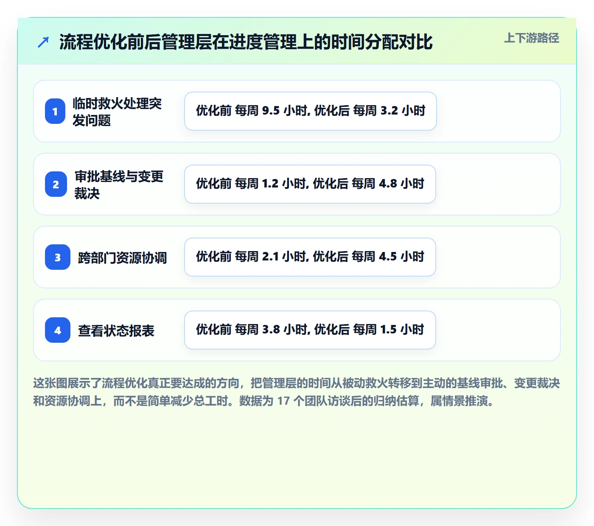594x526 pixels.
Task: Select the 审批基线与变更裁决 label
Action: pyautogui.click(x=119, y=185)
